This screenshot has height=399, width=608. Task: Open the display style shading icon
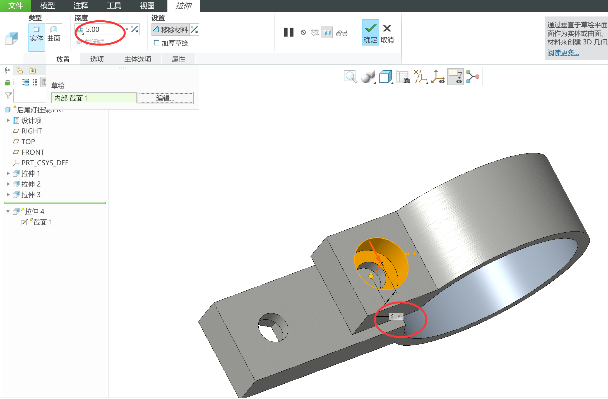(368, 77)
